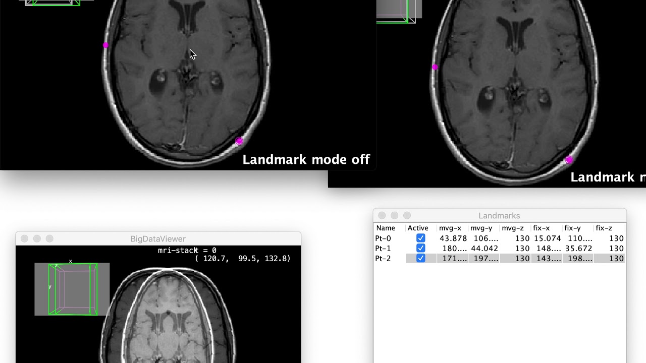The width and height of the screenshot is (646, 363).
Task: Close the bottom BigDataViewer window
Action: point(24,238)
